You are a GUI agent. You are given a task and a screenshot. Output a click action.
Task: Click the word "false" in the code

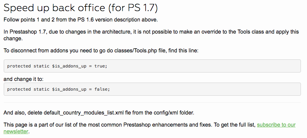(102, 89)
